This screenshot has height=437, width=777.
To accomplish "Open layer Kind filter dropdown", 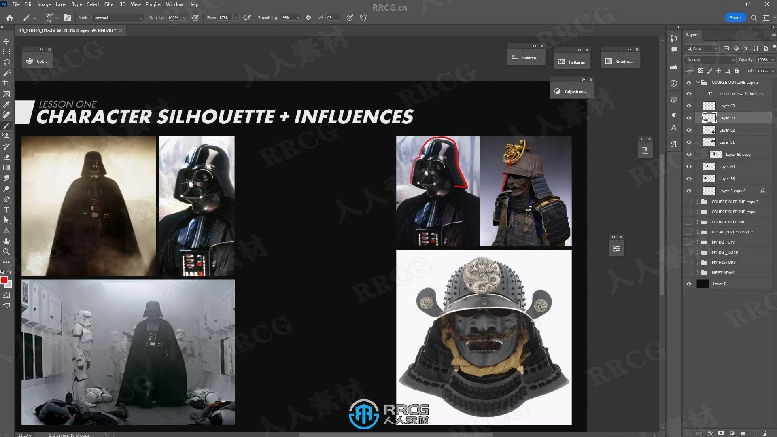I will click(x=702, y=48).
